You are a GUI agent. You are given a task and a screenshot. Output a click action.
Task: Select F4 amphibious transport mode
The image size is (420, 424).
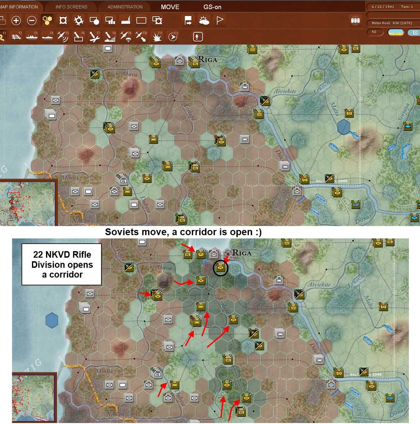pyautogui.click(x=47, y=37)
